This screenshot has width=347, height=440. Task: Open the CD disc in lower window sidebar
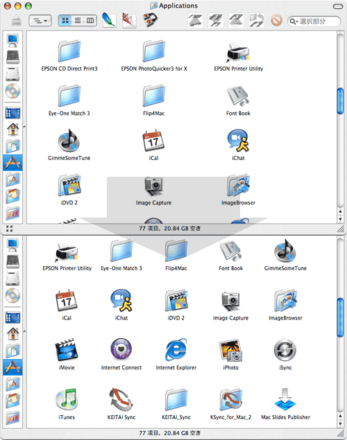[x=12, y=295]
